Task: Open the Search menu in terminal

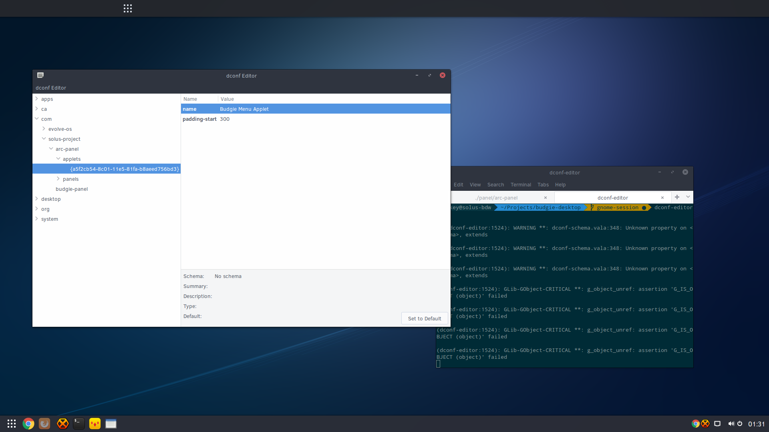Action: (496, 184)
